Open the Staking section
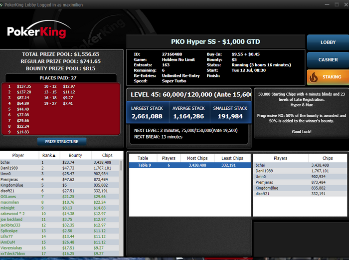The width and height of the screenshot is (349, 260). coord(328,77)
